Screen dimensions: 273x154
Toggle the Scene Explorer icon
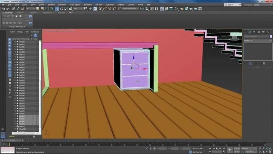pos(152,9)
